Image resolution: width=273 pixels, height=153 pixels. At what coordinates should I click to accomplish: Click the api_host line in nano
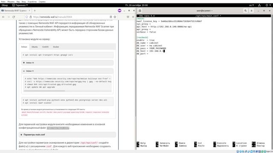[164, 27]
